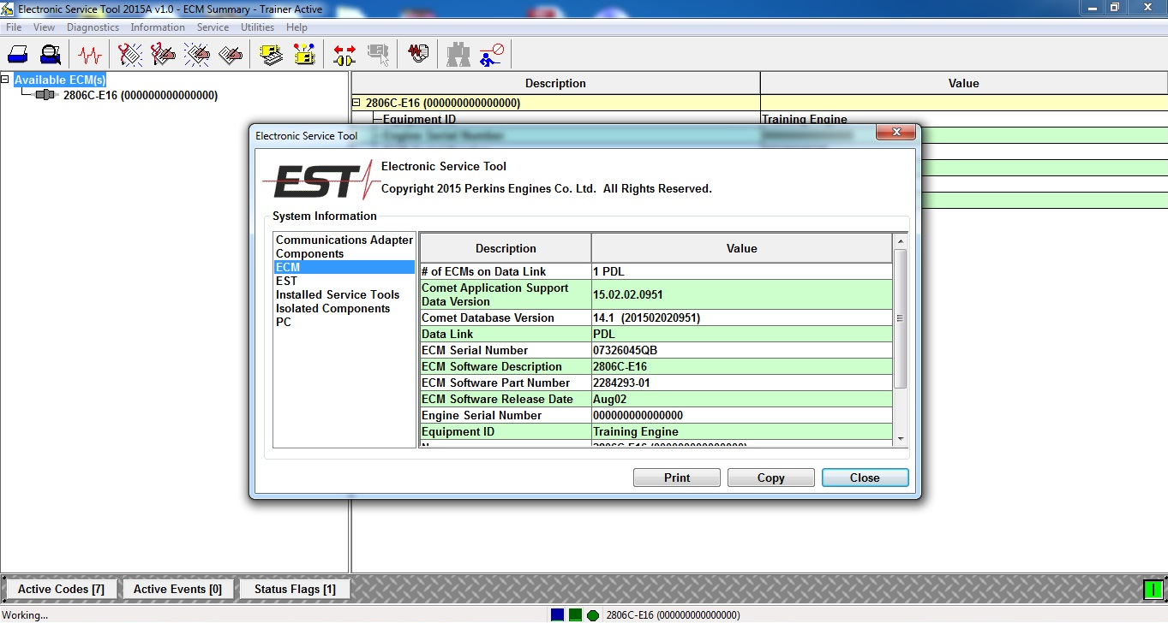The width and height of the screenshot is (1168, 623).
Task: Collapse the 2806C-E16 row in summary table
Action: coord(356,103)
